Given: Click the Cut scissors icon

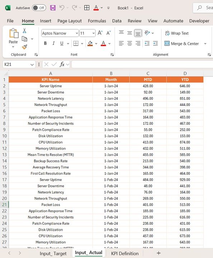Looking at the screenshot, I should pos(24,30).
